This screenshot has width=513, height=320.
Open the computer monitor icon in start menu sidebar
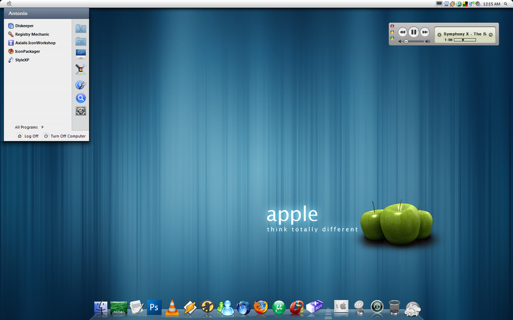point(81,54)
